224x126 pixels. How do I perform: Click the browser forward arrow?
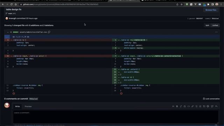pyautogui.click(x=7, y=5)
